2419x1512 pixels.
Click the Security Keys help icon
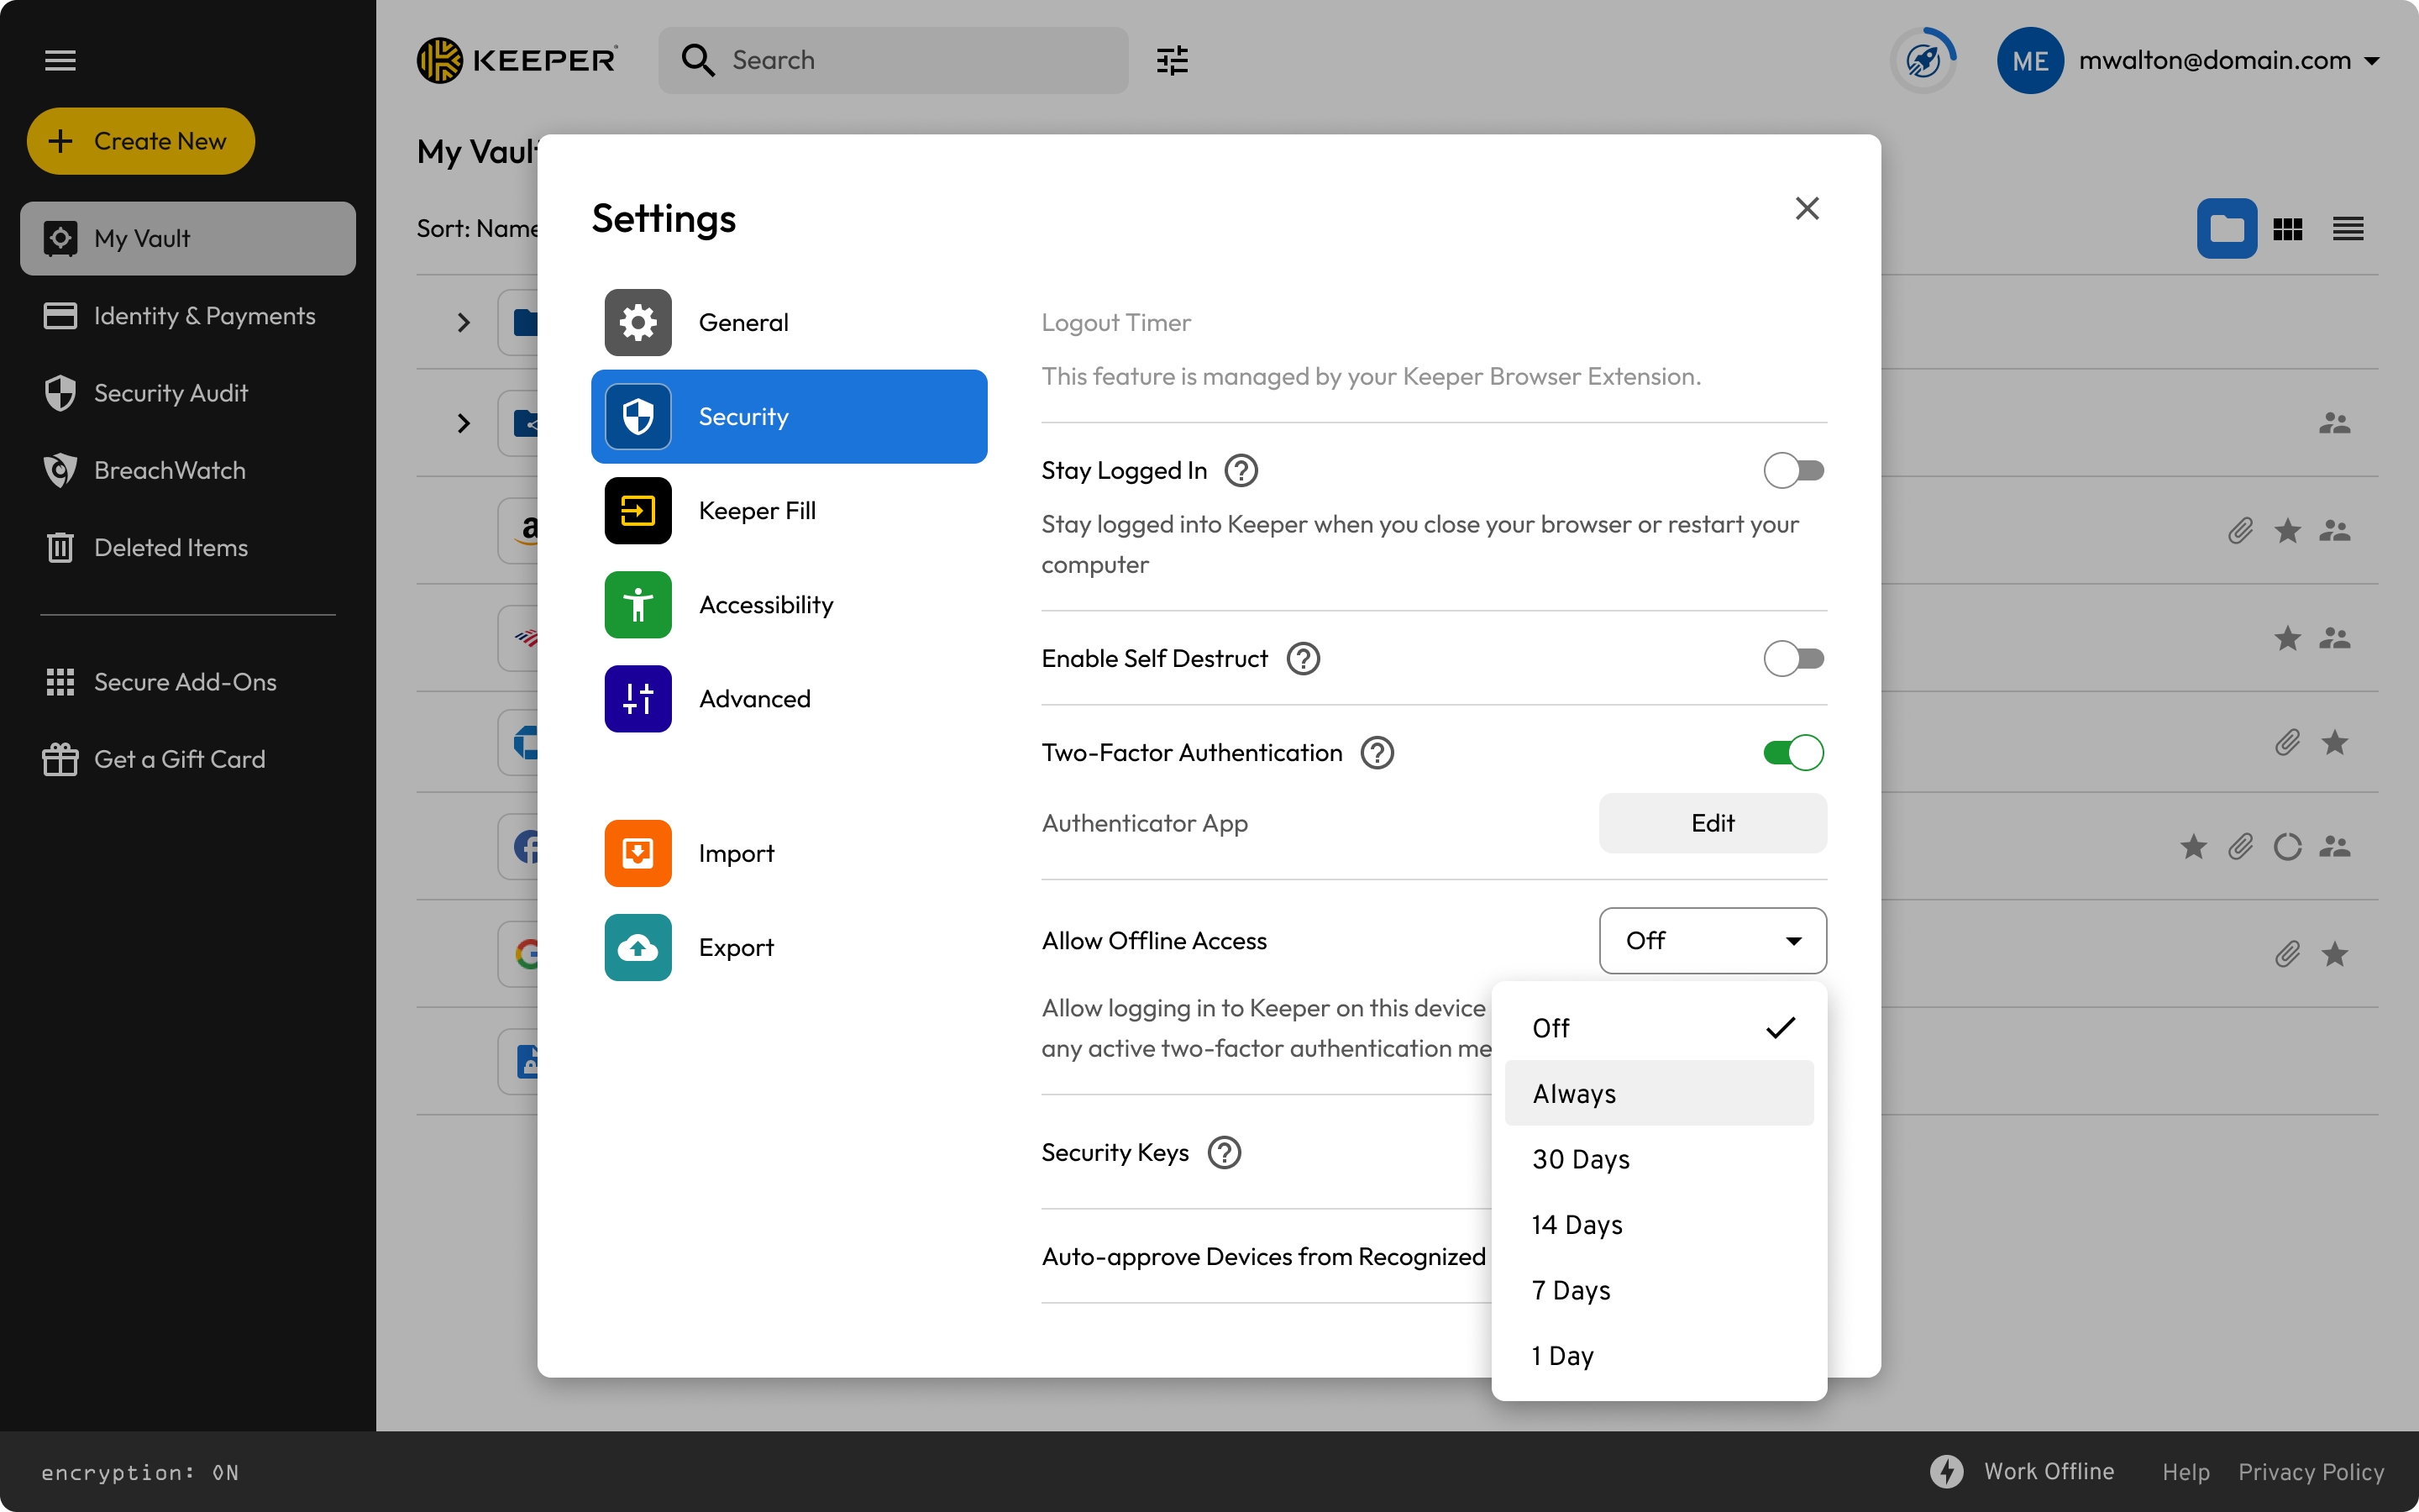[x=1224, y=1153]
